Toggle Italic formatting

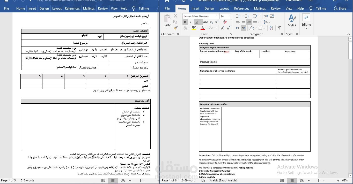tap(191, 22)
